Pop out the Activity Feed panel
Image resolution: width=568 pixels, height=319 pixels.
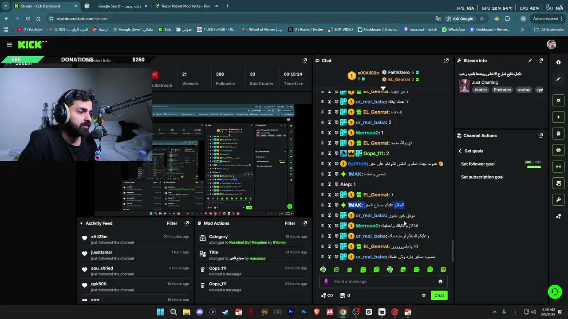click(x=186, y=223)
